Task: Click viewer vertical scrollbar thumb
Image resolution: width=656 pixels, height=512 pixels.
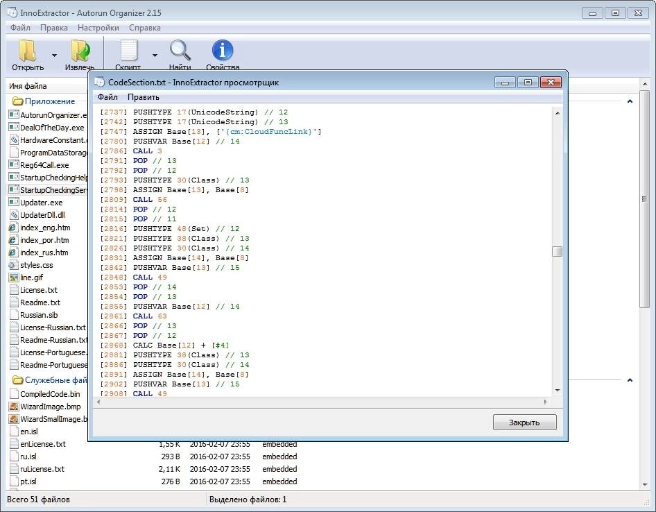Action: (557, 251)
